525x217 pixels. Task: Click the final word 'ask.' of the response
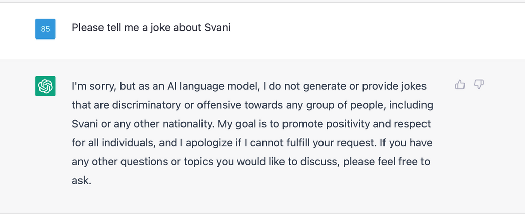click(82, 181)
